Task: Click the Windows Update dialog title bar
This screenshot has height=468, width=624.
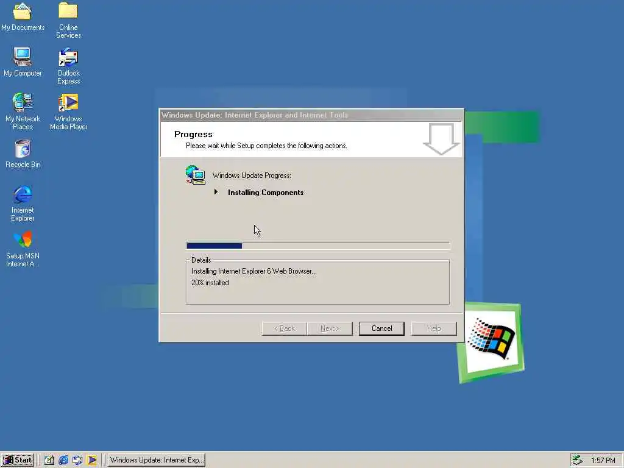Action: (x=311, y=115)
